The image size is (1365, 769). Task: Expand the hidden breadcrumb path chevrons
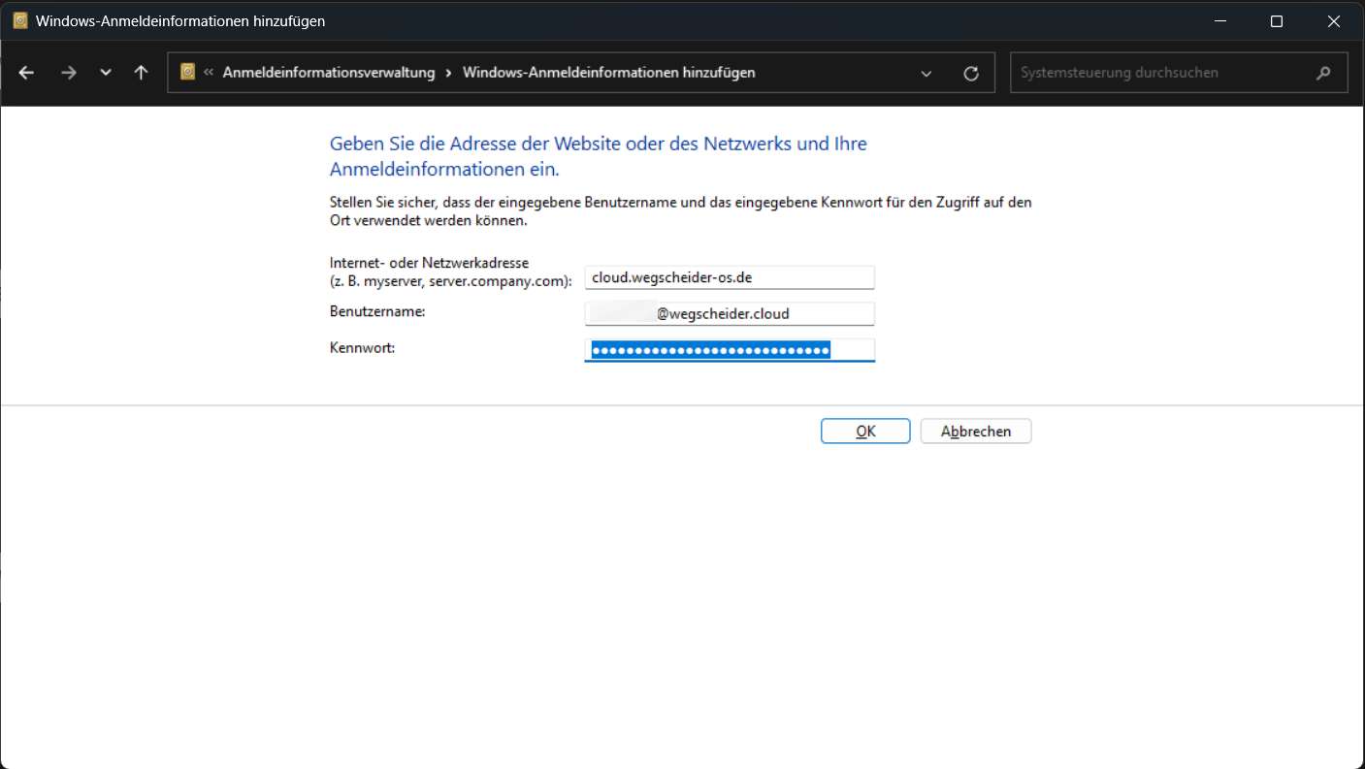(209, 73)
